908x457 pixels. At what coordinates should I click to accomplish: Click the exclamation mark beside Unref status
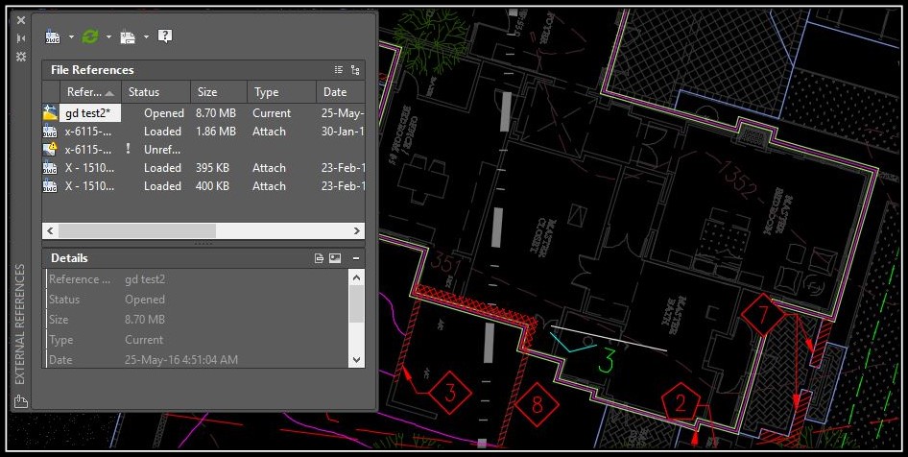point(128,150)
